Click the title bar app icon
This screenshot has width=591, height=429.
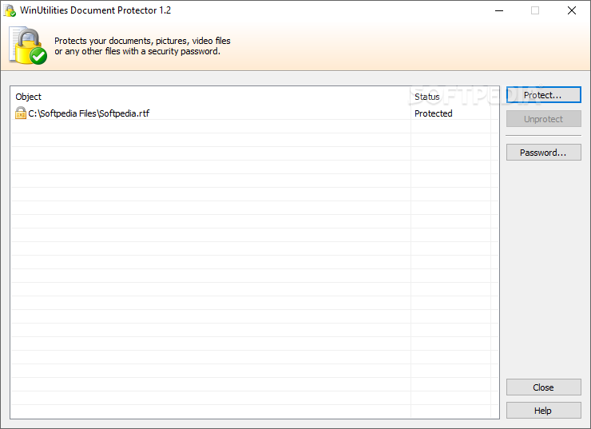coord(10,10)
